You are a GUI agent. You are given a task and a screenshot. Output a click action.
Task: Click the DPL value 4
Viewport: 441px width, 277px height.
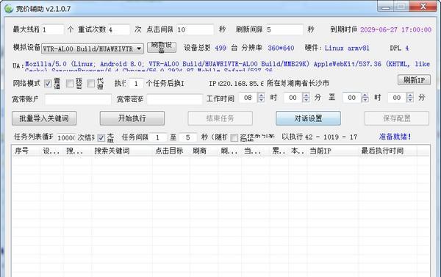click(406, 48)
